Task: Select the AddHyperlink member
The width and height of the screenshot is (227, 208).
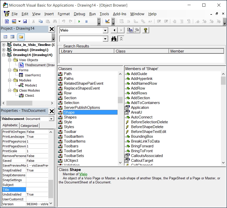Action: pyautogui.click(x=141, y=79)
